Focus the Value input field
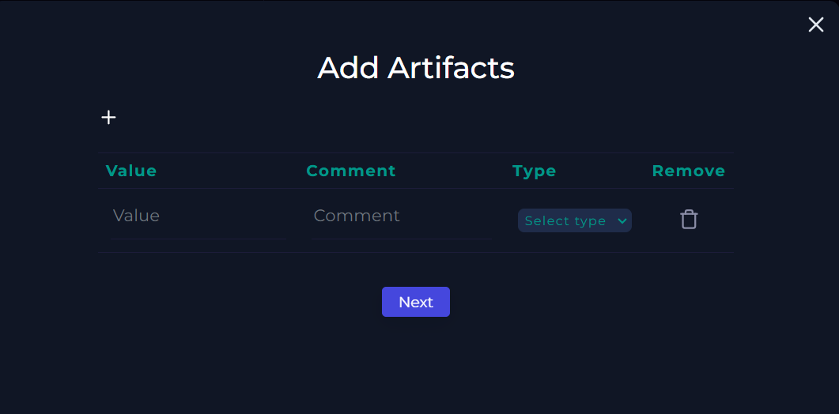The image size is (839, 414). click(x=198, y=216)
